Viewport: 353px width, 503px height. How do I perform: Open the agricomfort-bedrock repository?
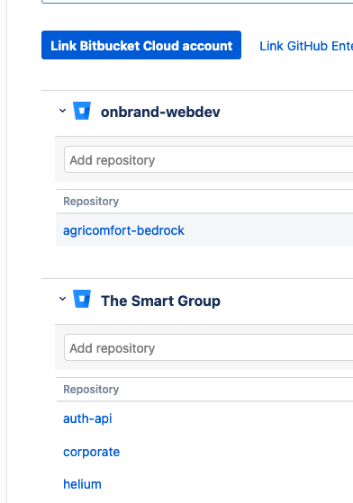pyautogui.click(x=123, y=230)
